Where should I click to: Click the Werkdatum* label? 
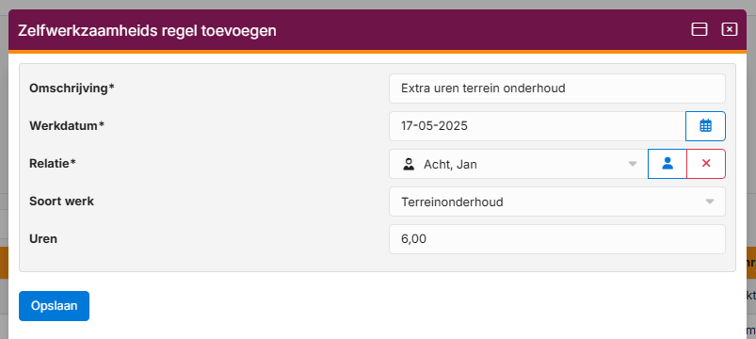[x=67, y=126]
